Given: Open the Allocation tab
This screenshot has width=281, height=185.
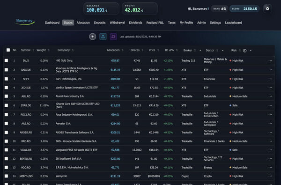Looking at the screenshot, I should pos(83,22).
